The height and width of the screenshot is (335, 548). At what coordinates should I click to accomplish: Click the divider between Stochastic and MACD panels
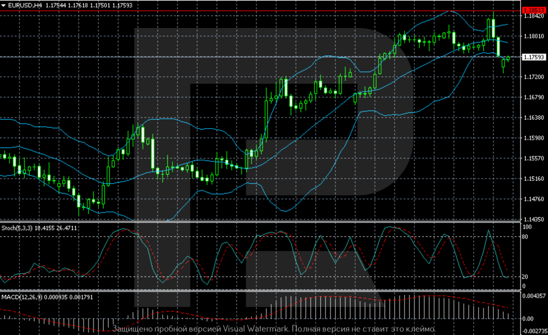(257, 291)
